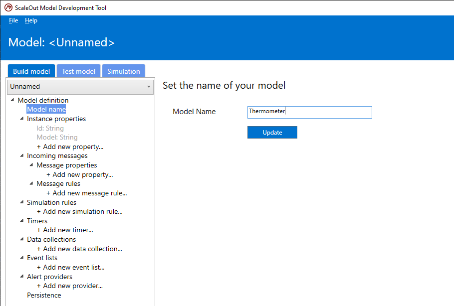Collapse the Timers node
Viewport: 454px width, 306px height.
coord(22,220)
